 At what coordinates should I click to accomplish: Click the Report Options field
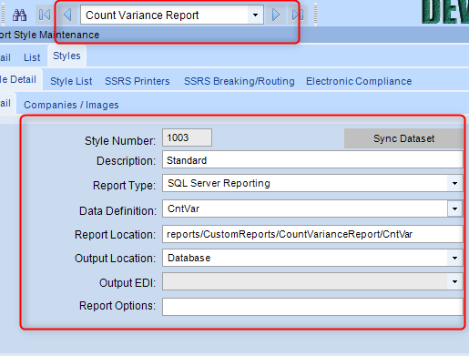coord(312,307)
